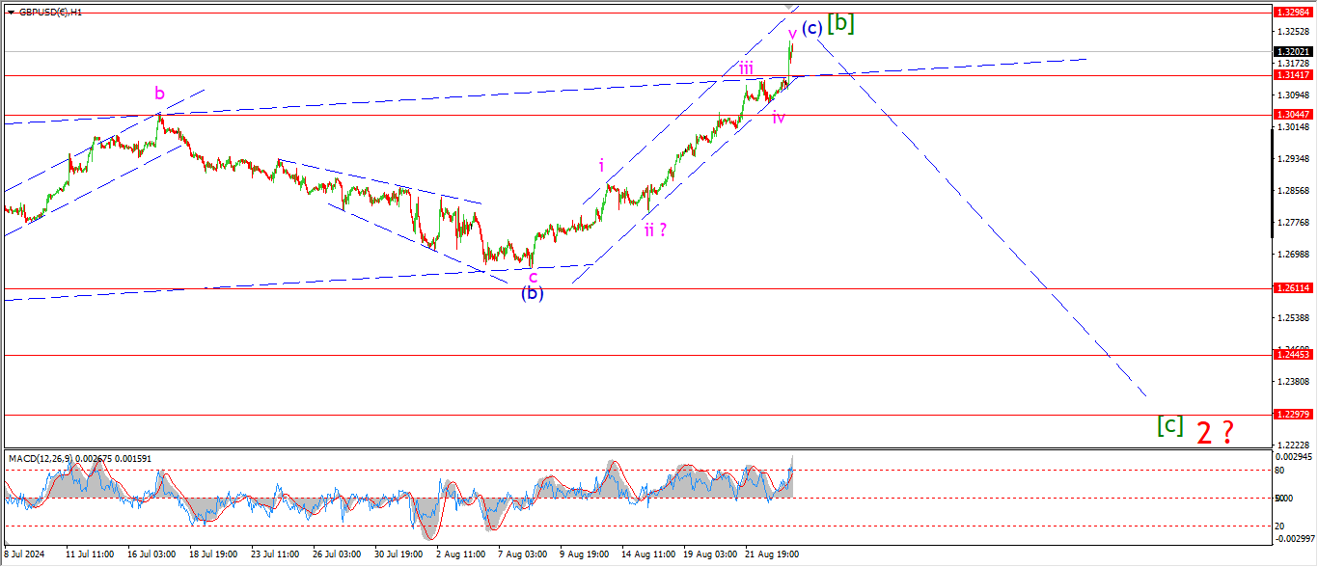The height and width of the screenshot is (567, 1318).
Task: Click the black 1.32021 current price tag
Action: 1293,52
